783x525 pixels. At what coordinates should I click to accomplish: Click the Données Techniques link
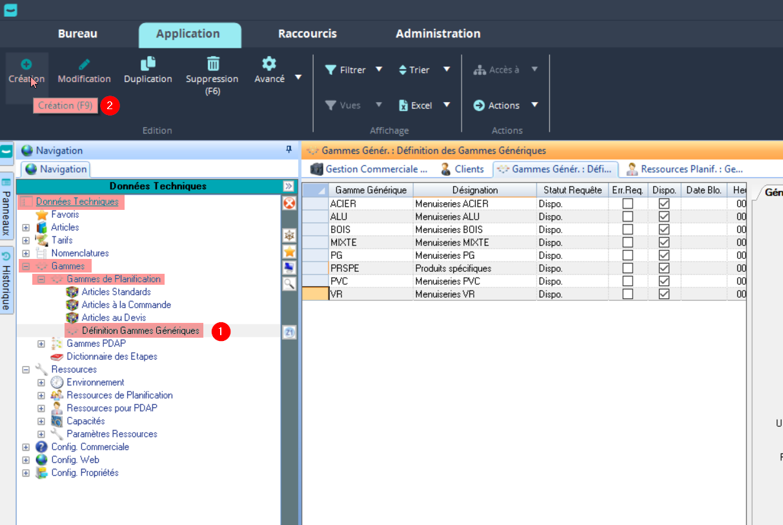(x=77, y=201)
